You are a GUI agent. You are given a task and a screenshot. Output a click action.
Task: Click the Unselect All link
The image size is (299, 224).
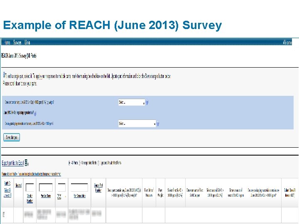pyautogui.click(x=7, y=195)
